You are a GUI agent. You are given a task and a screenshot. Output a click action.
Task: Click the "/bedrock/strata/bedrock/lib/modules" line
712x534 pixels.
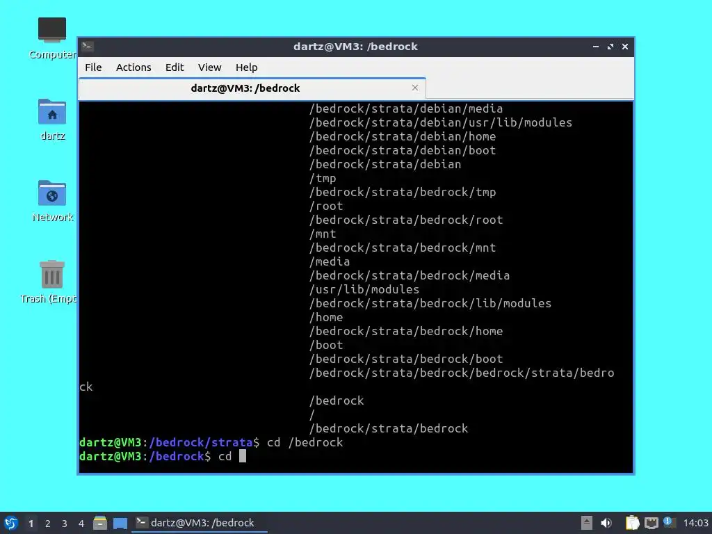[430, 303]
